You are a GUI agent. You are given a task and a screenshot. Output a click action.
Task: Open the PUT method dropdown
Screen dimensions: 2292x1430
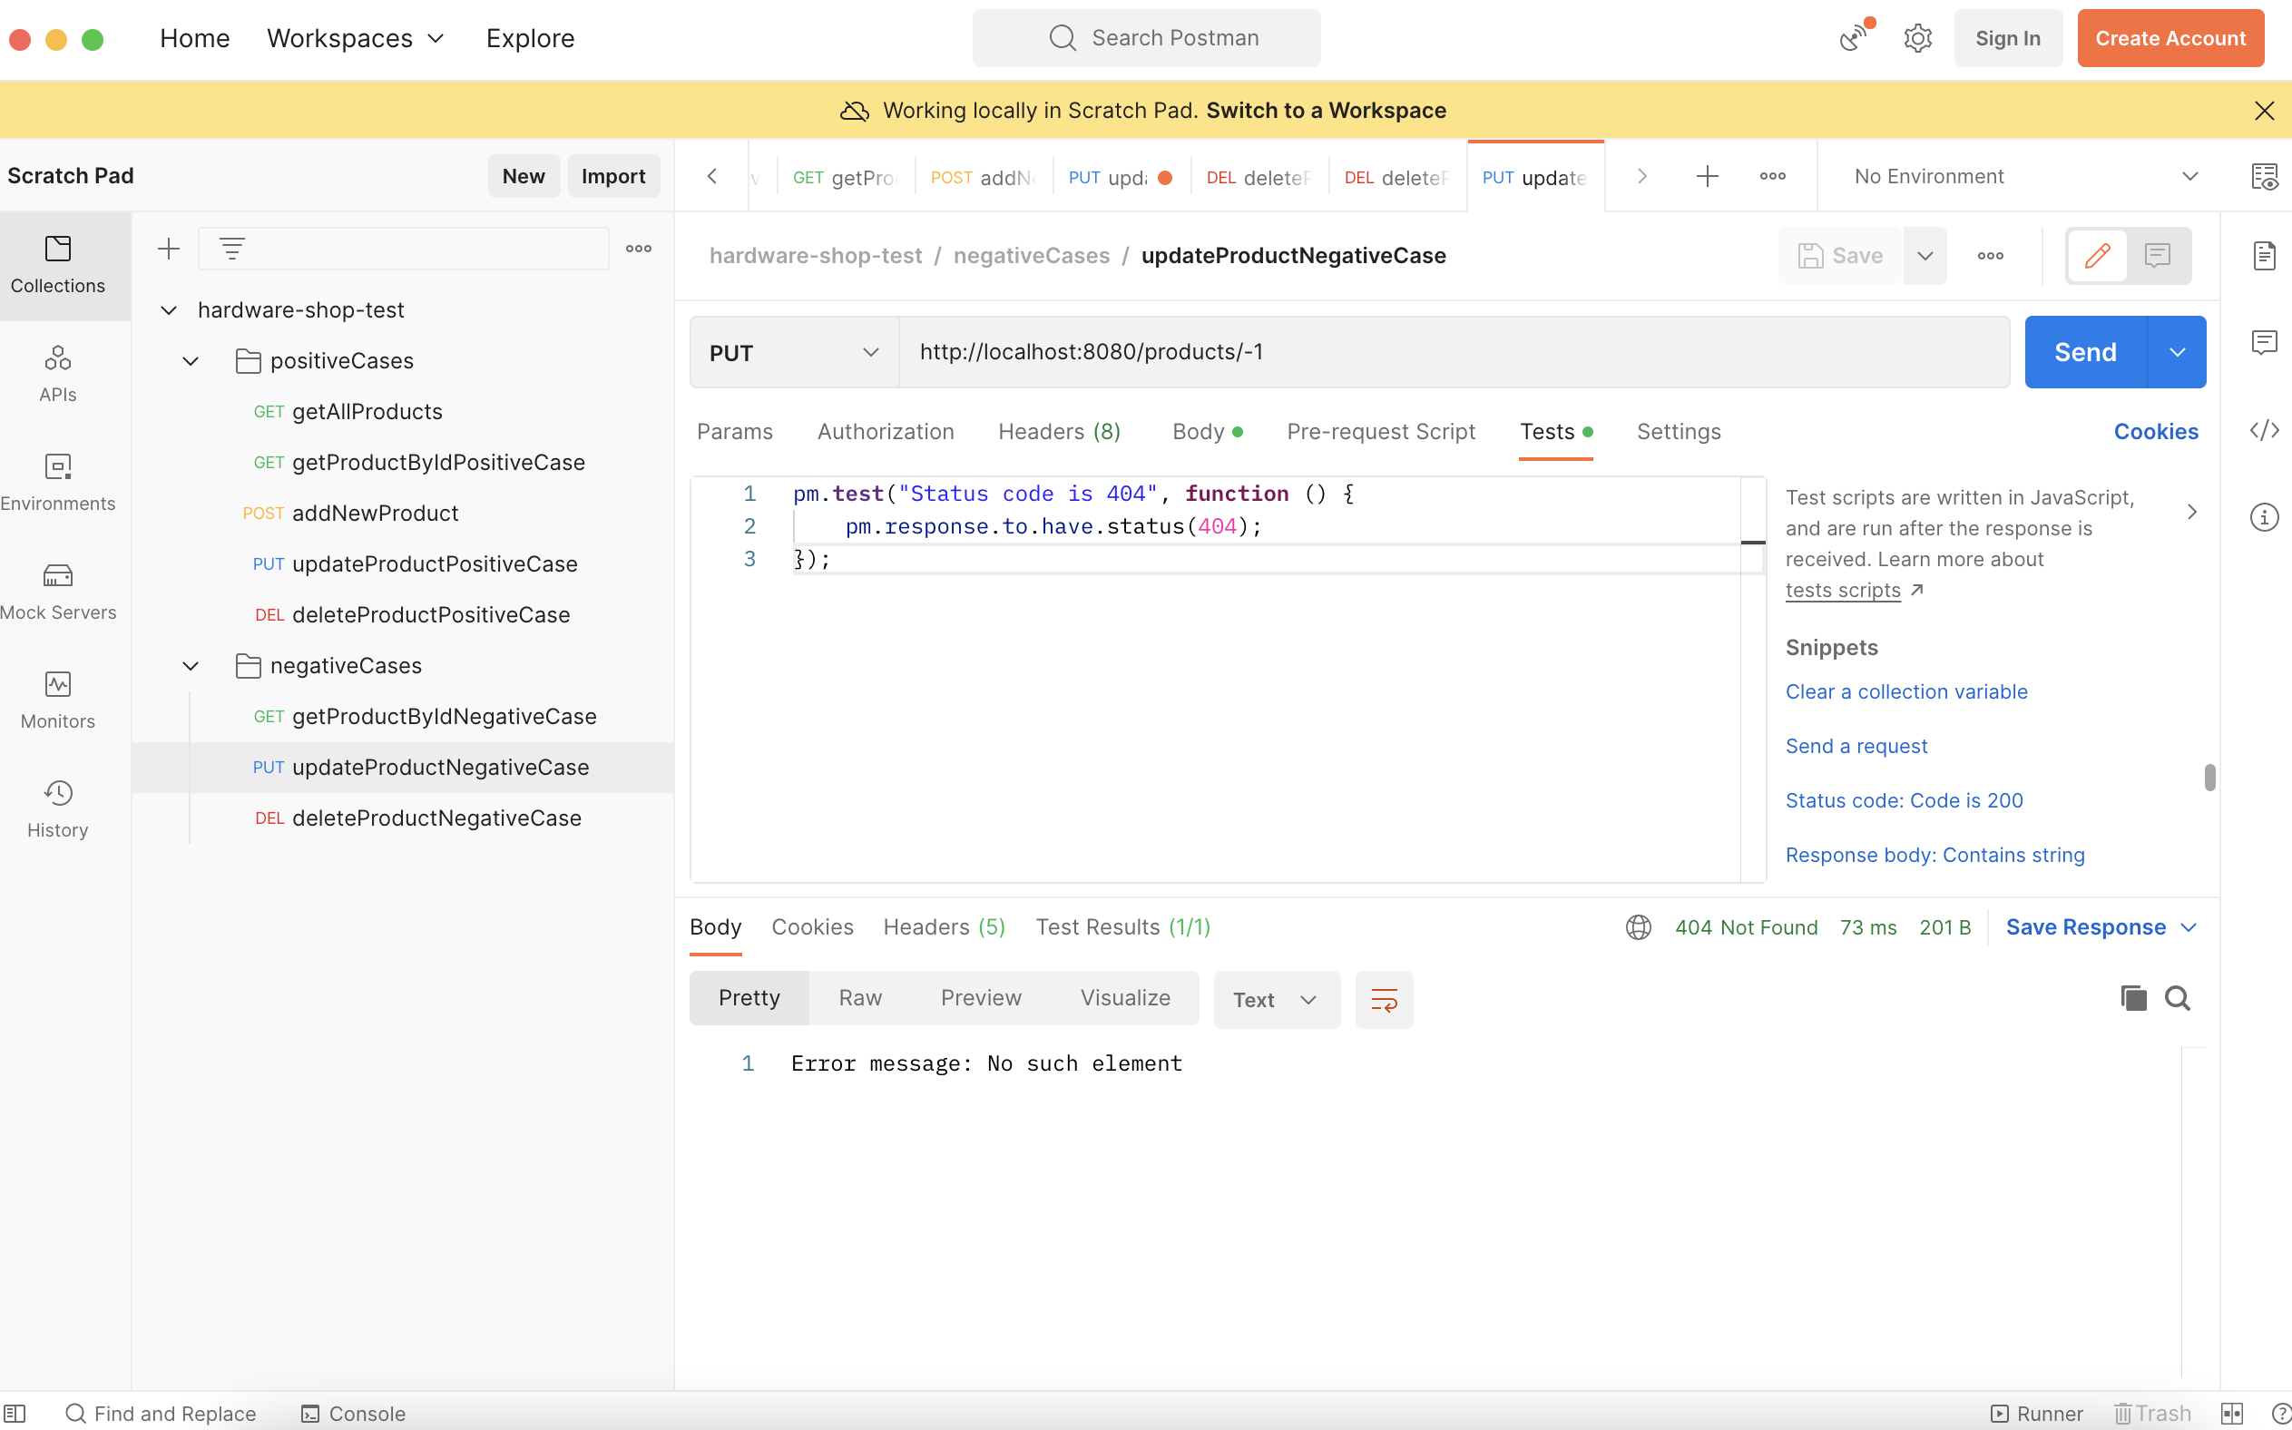[x=794, y=353]
